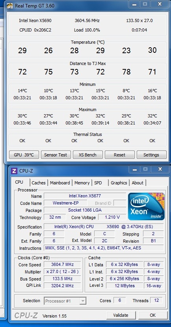
Task: Click the Core Voltage value 1.210 V
Action: coord(112,217)
